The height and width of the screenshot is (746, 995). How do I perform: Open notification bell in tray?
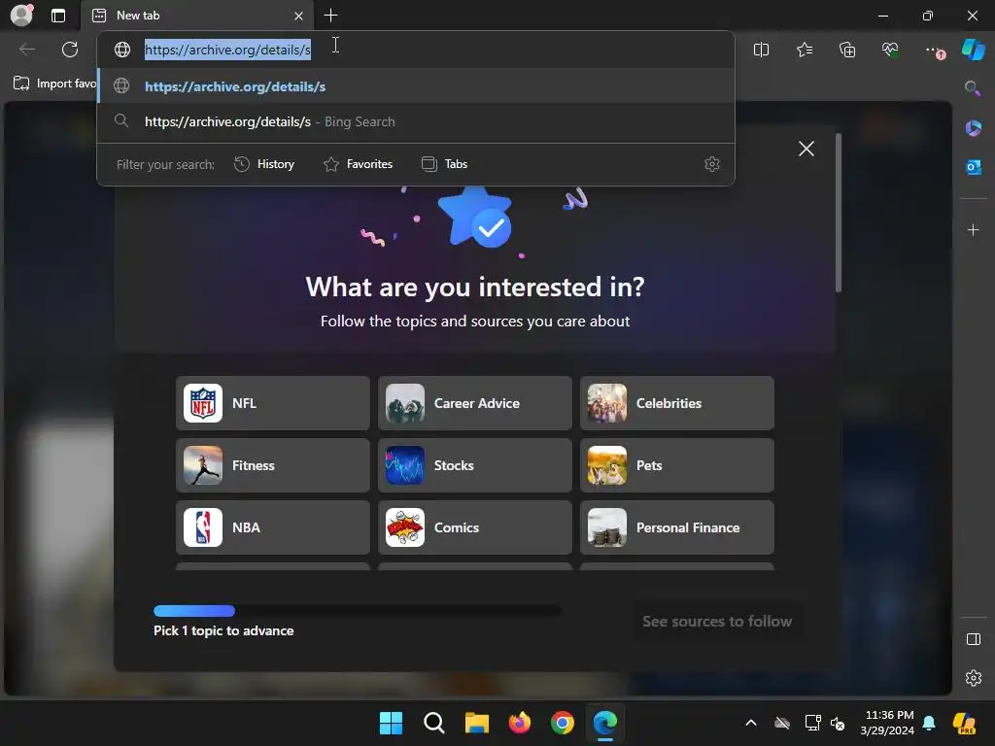[929, 723]
